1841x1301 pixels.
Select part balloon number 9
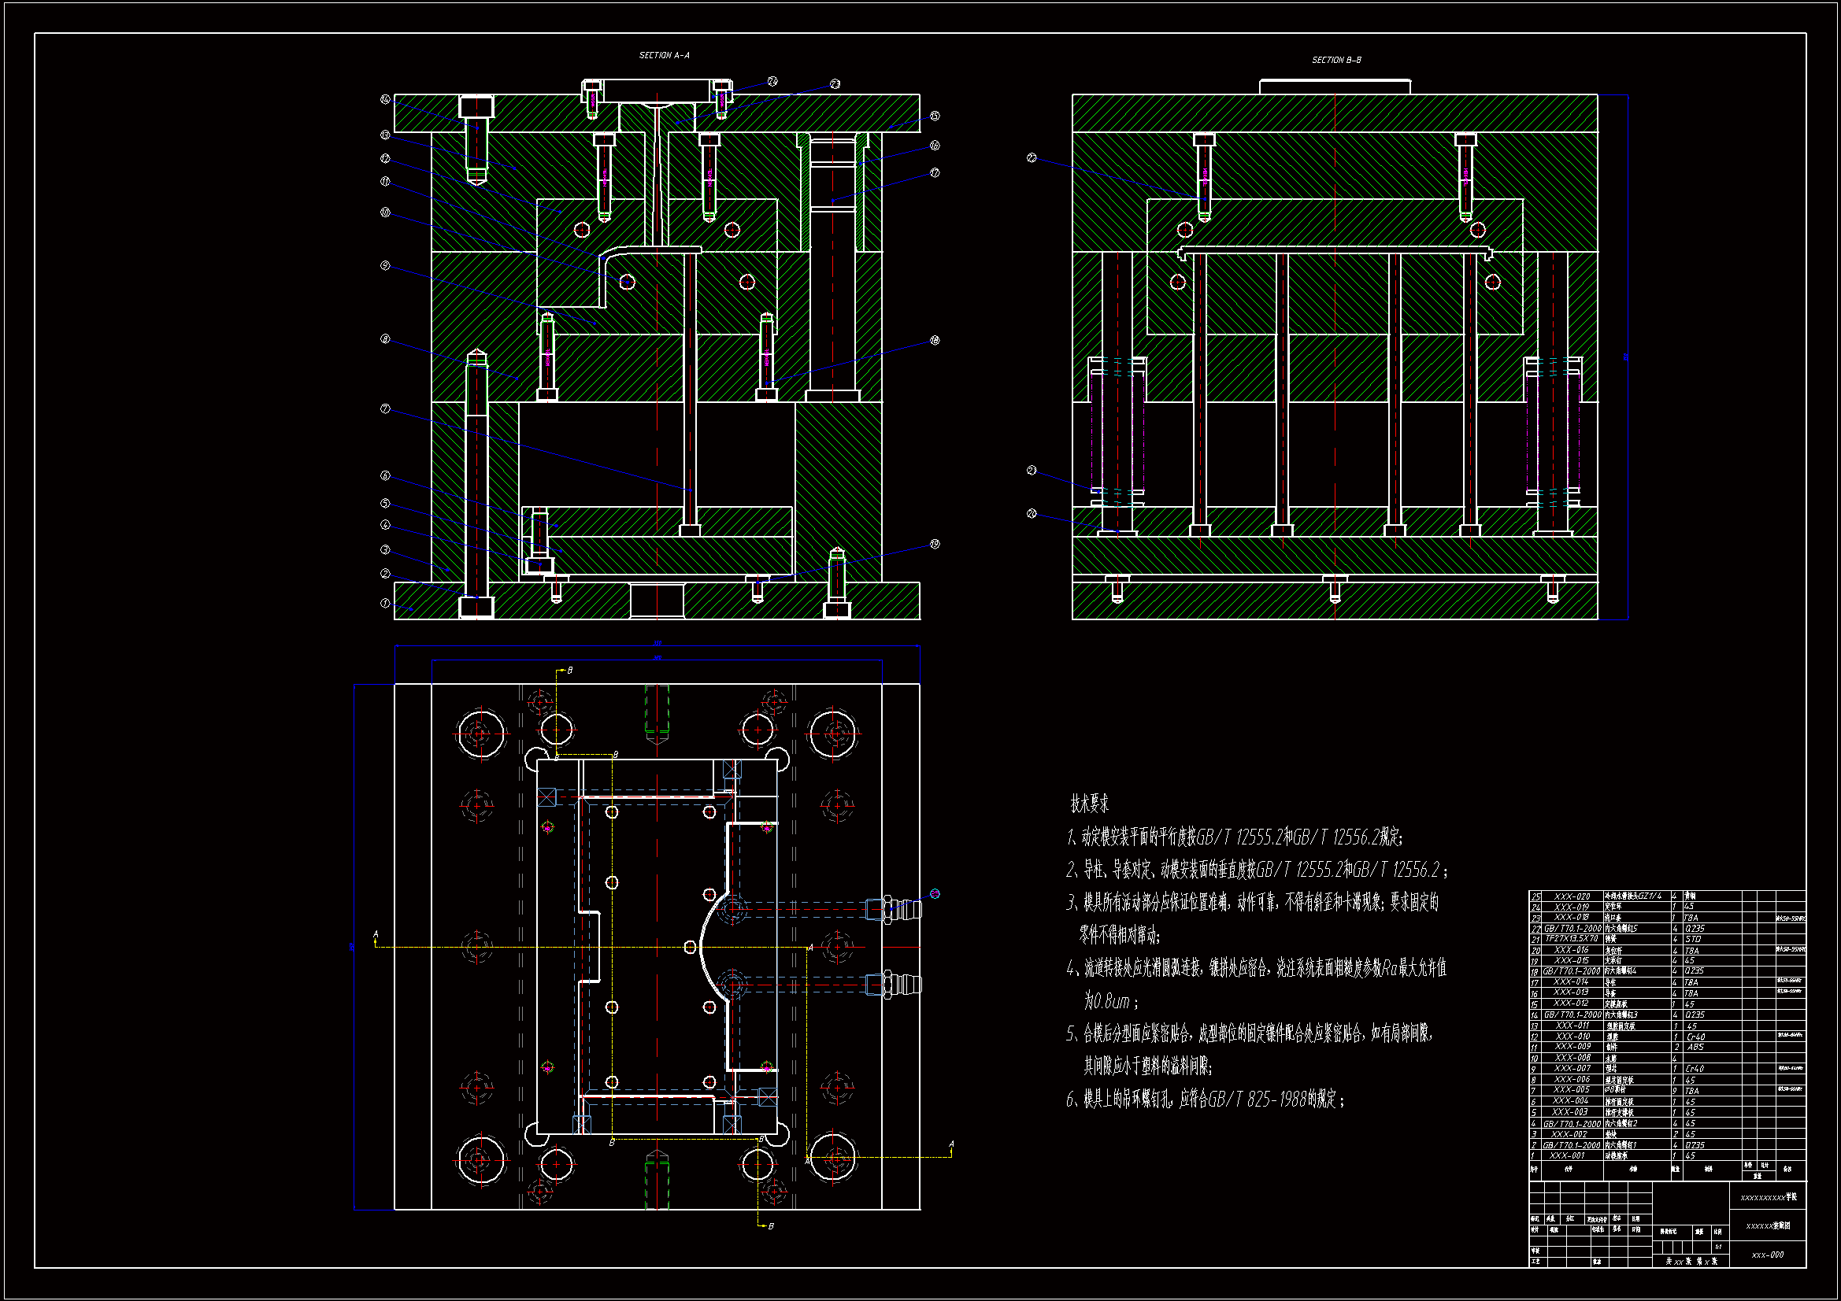click(385, 265)
